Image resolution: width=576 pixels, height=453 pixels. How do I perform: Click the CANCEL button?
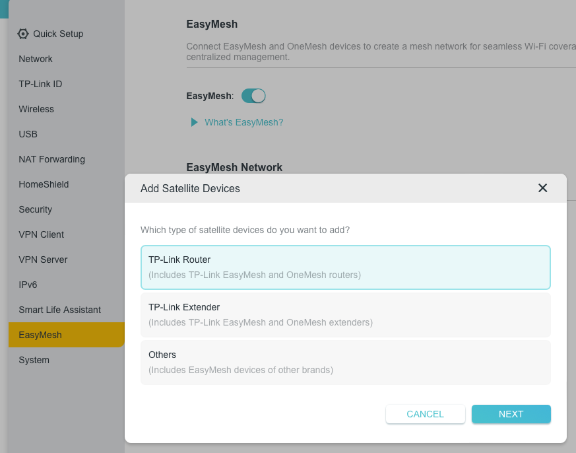point(425,414)
